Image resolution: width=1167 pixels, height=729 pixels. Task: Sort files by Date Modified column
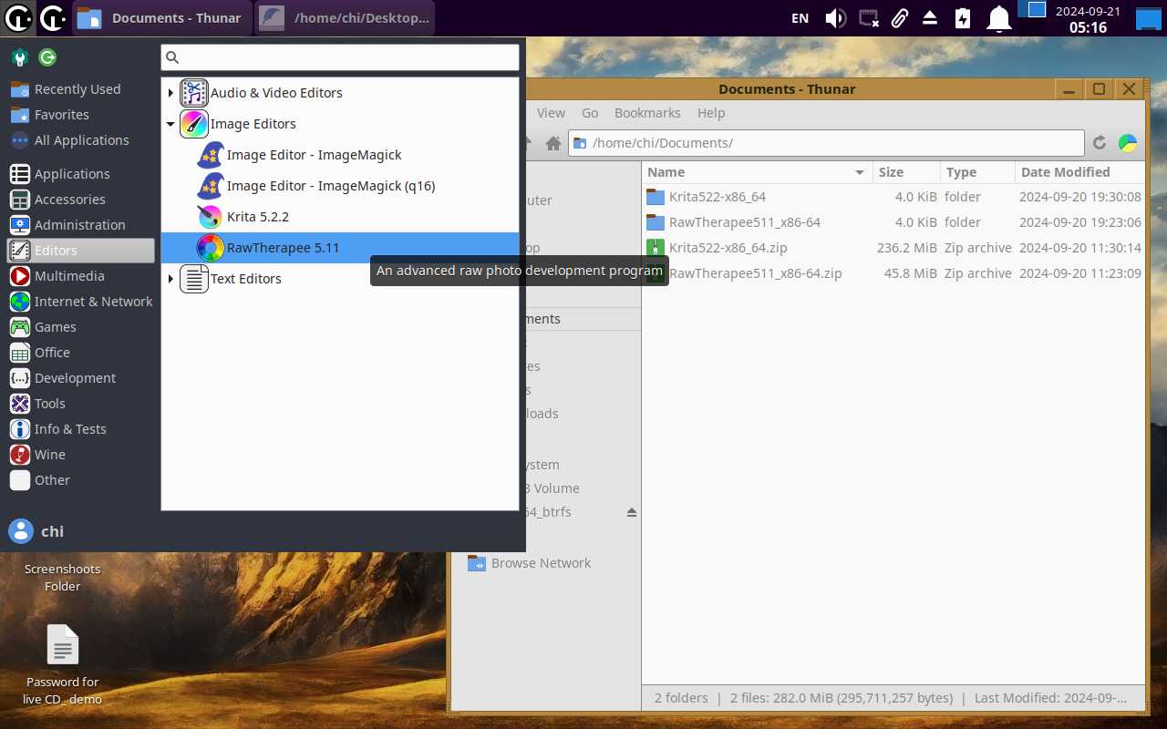point(1079,172)
